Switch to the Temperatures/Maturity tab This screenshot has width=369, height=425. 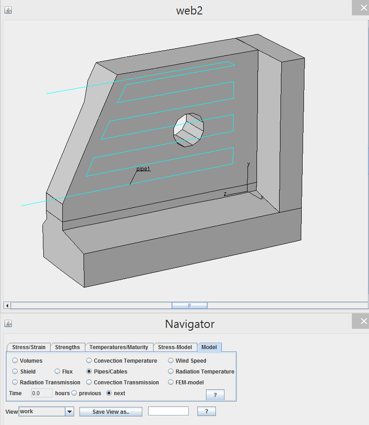point(119,347)
